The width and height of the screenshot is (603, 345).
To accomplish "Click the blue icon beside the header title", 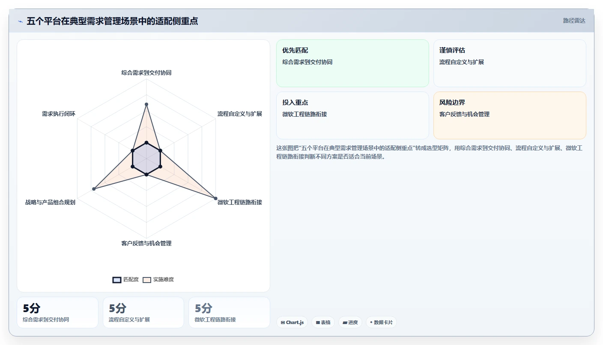I will point(20,21).
